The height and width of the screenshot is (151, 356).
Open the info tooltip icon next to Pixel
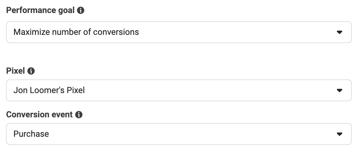31,71
